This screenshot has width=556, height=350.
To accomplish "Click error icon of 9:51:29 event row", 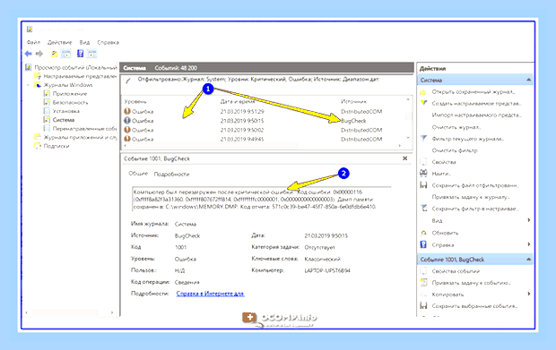I will (127, 111).
